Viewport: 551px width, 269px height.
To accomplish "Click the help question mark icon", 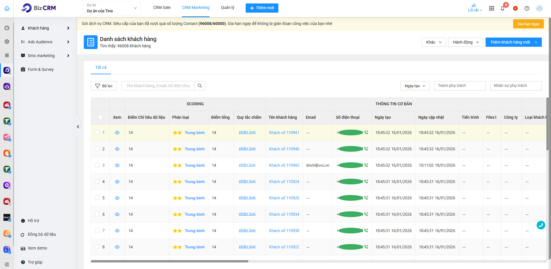I will pyautogui.click(x=527, y=8).
